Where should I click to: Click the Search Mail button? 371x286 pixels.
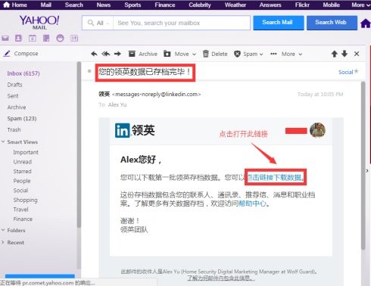coord(279,23)
